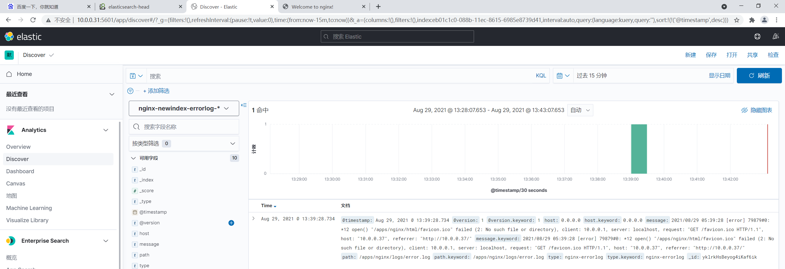Hide the histogram chart
Image resolution: width=785 pixels, height=269 pixels.
pyautogui.click(x=756, y=110)
